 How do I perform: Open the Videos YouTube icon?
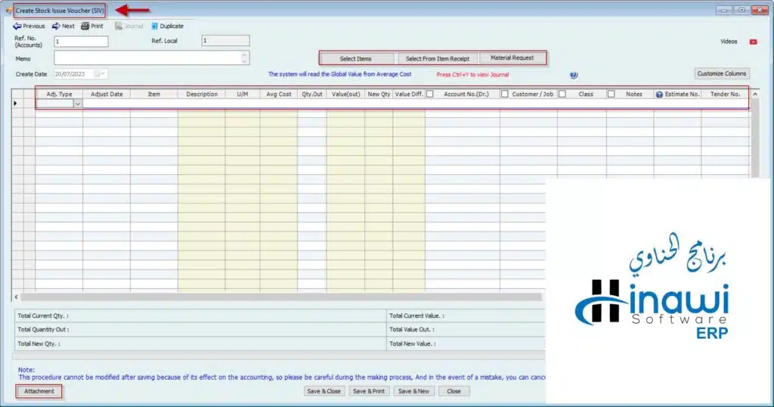click(x=753, y=42)
